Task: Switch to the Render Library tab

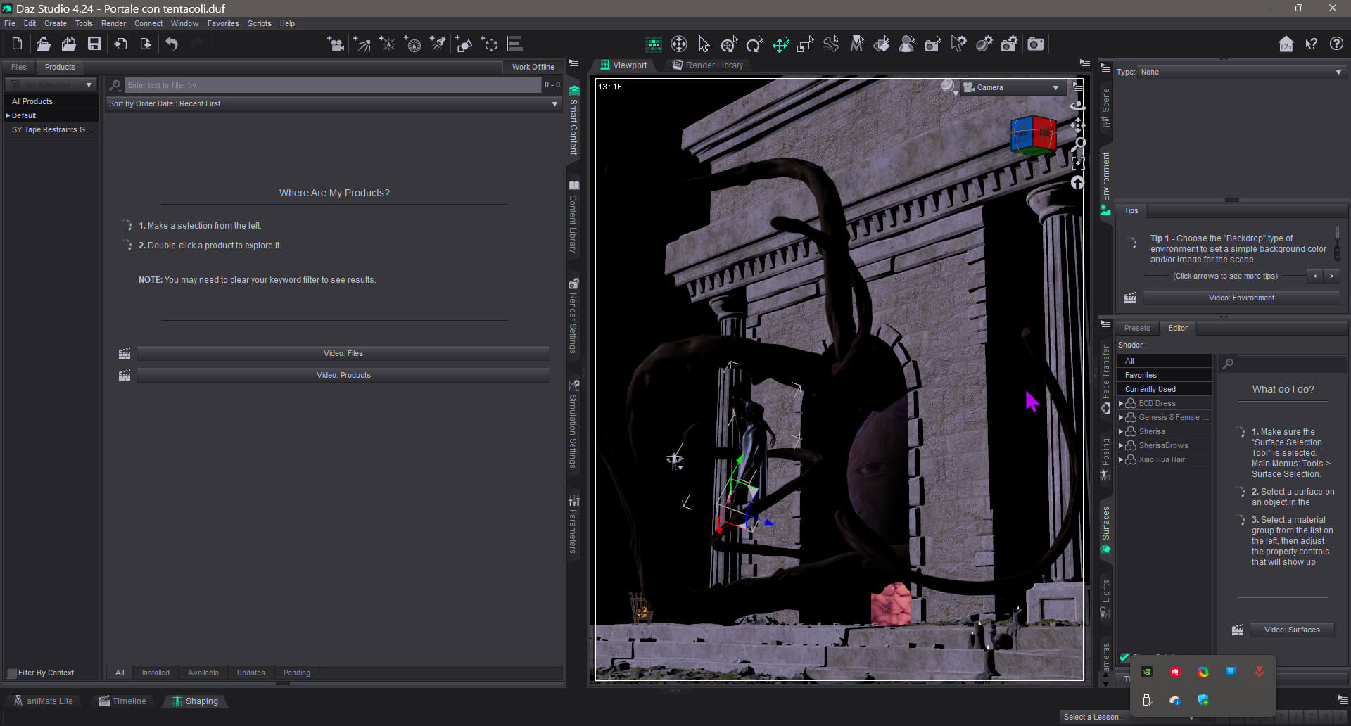Action: (x=708, y=65)
